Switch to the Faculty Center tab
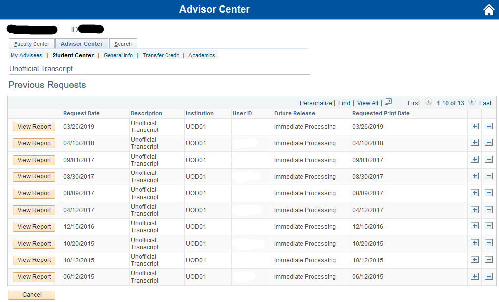The width and height of the screenshot is (499, 302). click(x=32, y=44)
